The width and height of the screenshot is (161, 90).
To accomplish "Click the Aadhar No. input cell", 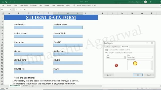I will click(68, 54).
